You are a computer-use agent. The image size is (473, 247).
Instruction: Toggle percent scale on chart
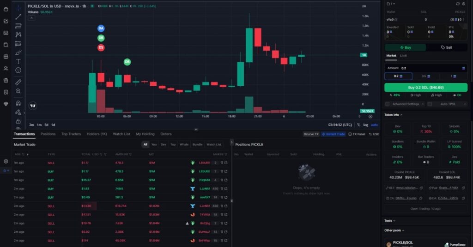pyautogui.click(x=358, y=125)
